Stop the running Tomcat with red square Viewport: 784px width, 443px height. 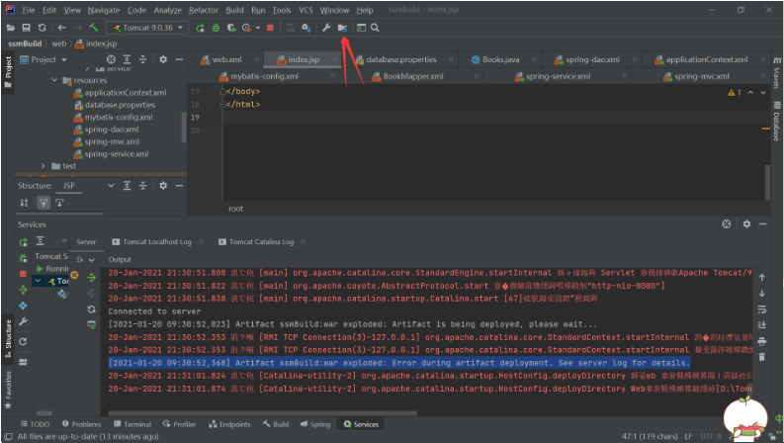click(270, 28)
